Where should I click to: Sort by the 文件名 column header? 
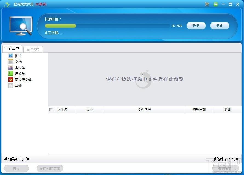point(62,110)
